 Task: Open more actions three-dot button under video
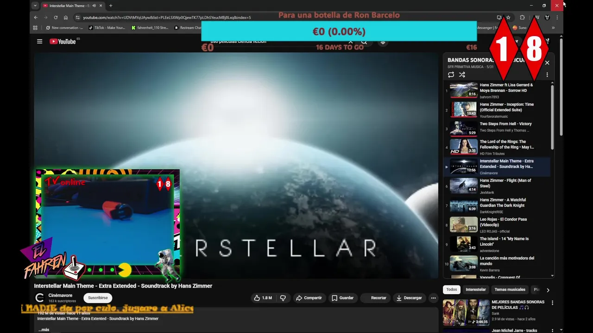tap(433, 298)
